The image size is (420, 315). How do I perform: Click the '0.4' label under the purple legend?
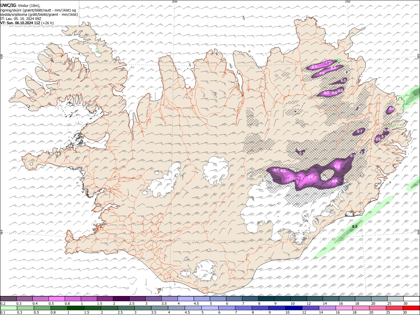click(35, 304)
